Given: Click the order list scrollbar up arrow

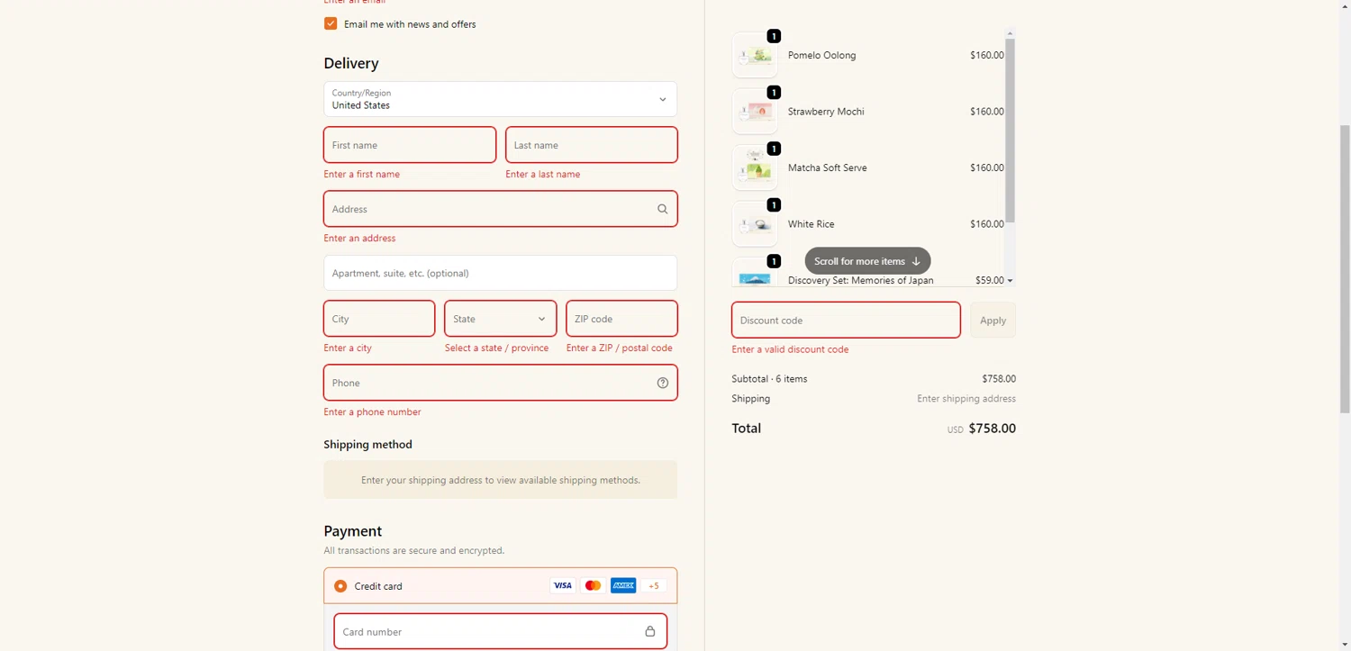Looking at the screenshot, I should click(x=1010, y=33).
